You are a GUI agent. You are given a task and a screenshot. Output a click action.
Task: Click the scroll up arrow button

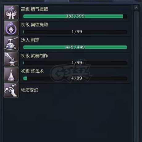tap(136, 8)
